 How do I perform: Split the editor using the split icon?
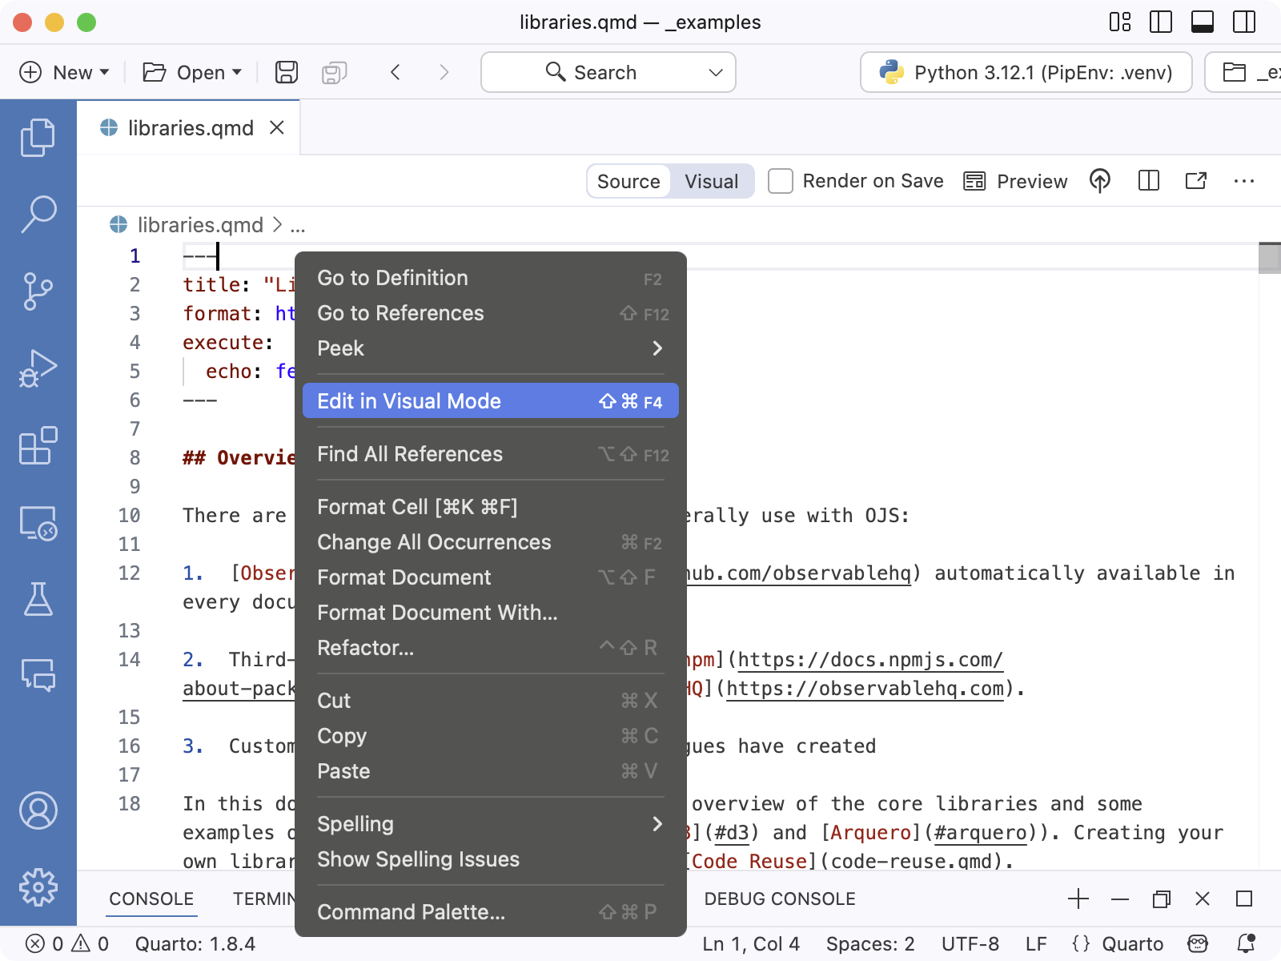(x=1149, y=181)
